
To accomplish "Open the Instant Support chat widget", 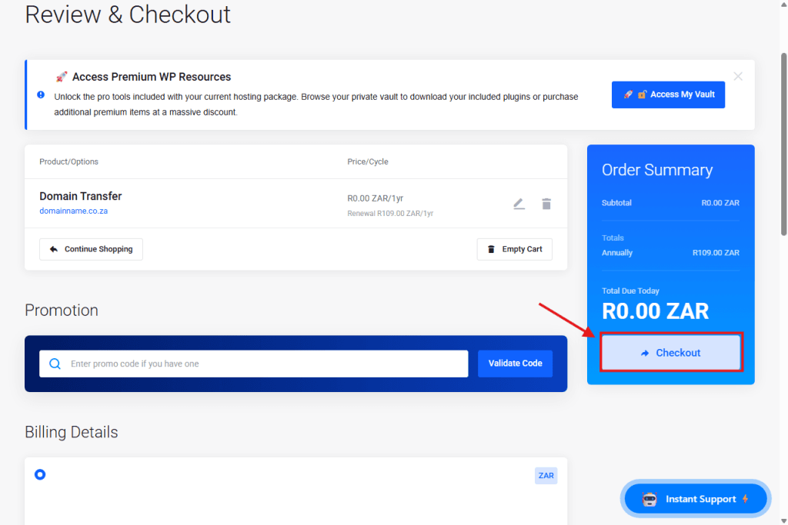I will [696, 499].
